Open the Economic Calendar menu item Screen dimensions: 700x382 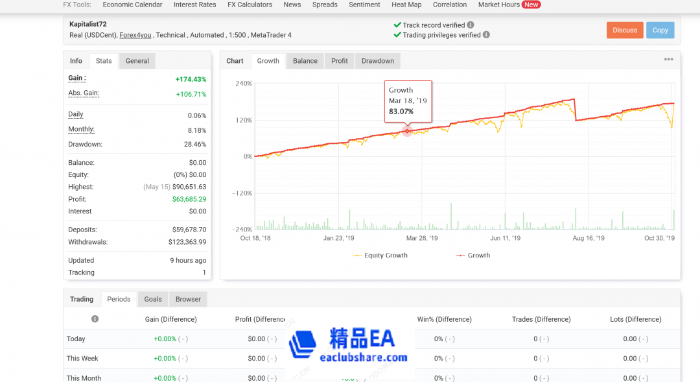coord(132,5)
